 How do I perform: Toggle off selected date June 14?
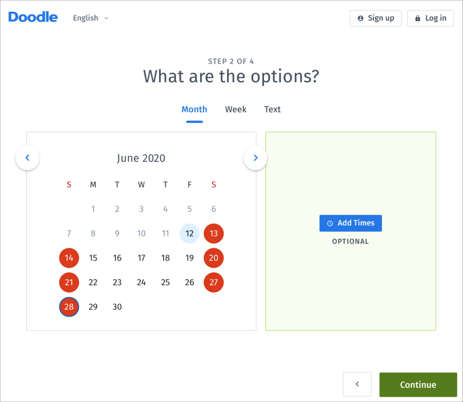[x=69, y=258]
